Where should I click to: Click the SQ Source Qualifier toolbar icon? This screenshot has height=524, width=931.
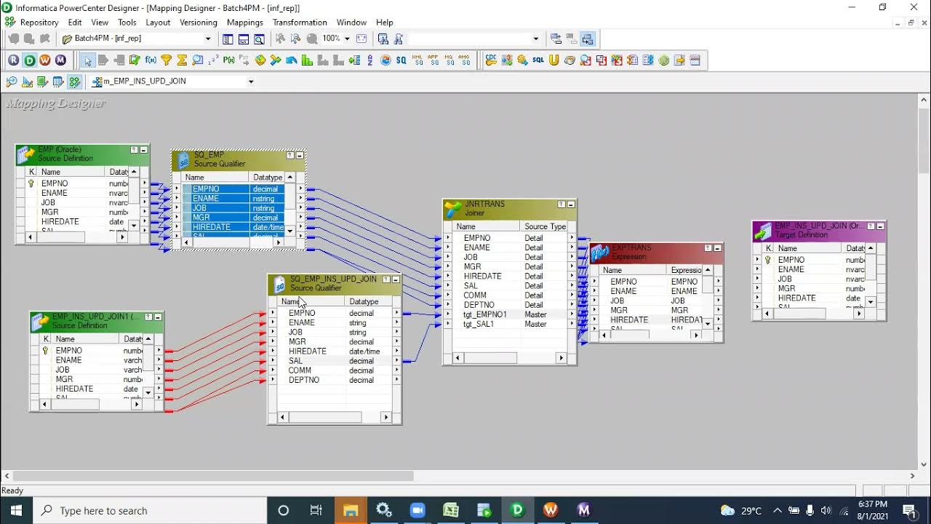[401, 60]
